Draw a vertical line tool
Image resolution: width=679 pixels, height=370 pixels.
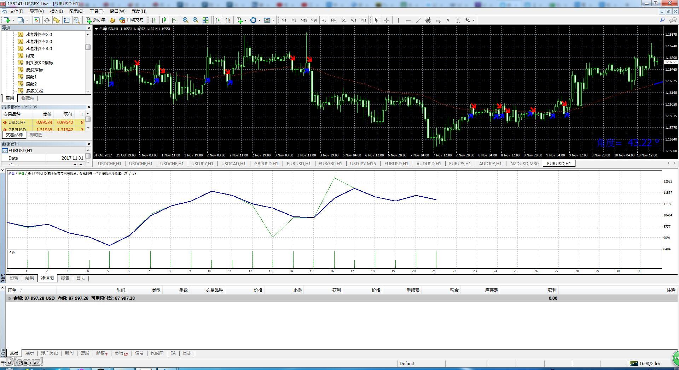pos(398,20)
